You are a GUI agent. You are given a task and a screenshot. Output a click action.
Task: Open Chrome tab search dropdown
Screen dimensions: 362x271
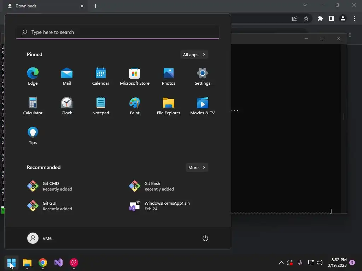point(305,5)
